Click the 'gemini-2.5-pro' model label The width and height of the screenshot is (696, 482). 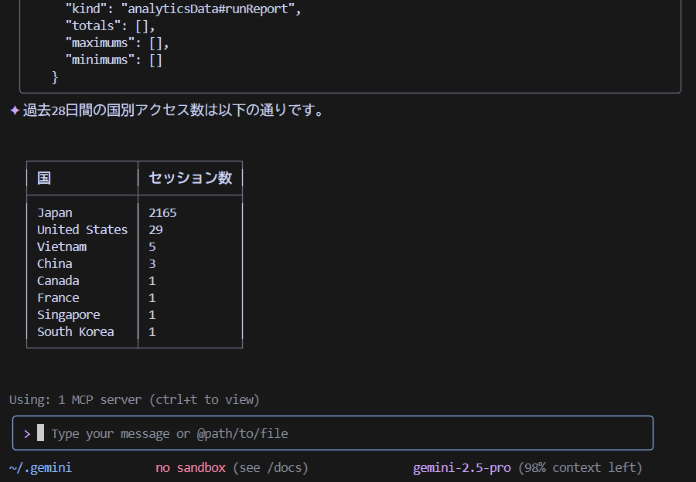(x=462, y=467)
